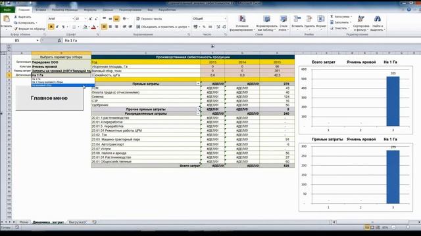Select 'На 1 Га' in dropdown list
421x236 pixels.
click(x=63, y=79)
